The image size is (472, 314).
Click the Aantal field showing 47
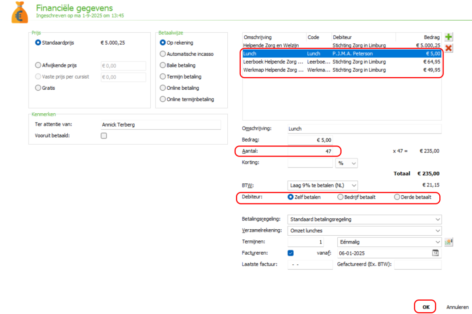click(310, 151)
